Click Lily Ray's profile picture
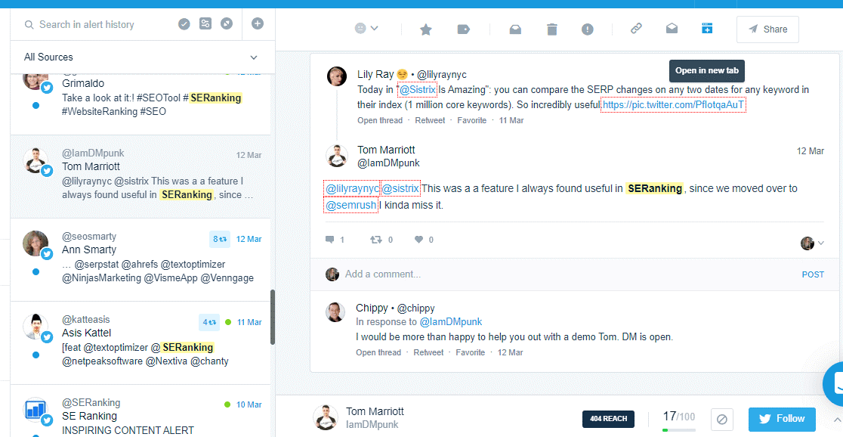 tap(337, 76)
